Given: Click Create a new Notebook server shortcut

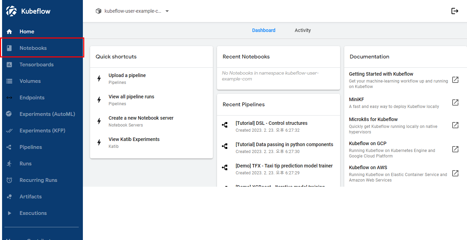Looking at the screenshot, I should [151, 121].
